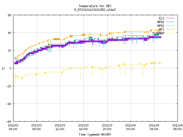
Task: Click the x-axis tick 201103 16:00
Action: (x=83, y=127)
